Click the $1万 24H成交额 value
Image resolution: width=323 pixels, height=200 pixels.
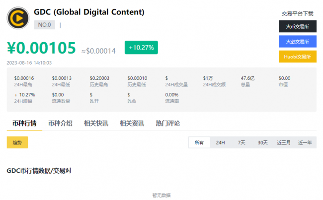208,78
